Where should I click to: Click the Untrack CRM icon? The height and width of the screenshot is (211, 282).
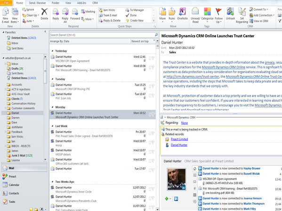click(x=230, y=12)
